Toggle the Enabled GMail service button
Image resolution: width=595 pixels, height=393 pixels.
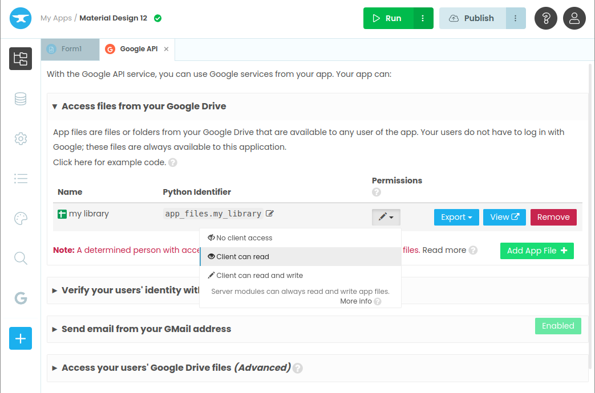tap(558, 326)
